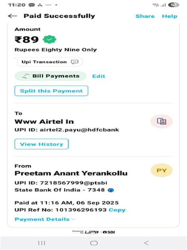
Task: Tap the Android recent apps icon
Action: (x=42, y=243)
